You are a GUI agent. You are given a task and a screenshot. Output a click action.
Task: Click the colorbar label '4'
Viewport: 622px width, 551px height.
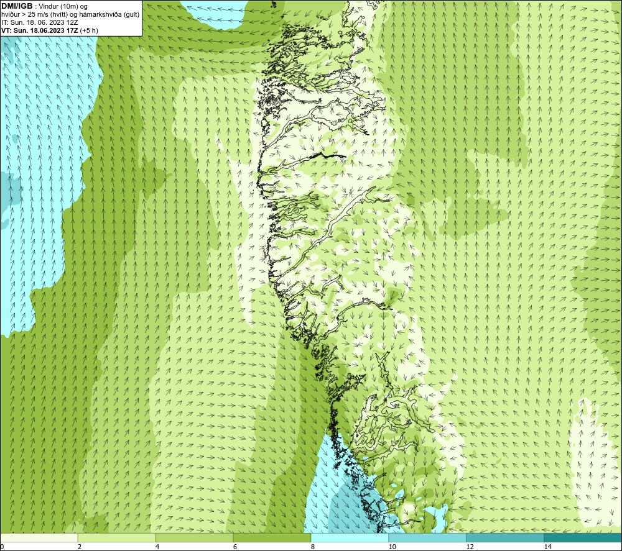tap(157, 547)
